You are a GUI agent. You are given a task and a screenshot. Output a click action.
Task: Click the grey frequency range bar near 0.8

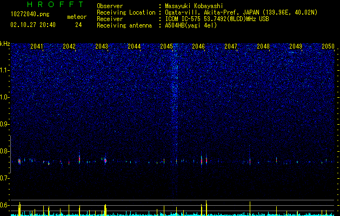10,154
